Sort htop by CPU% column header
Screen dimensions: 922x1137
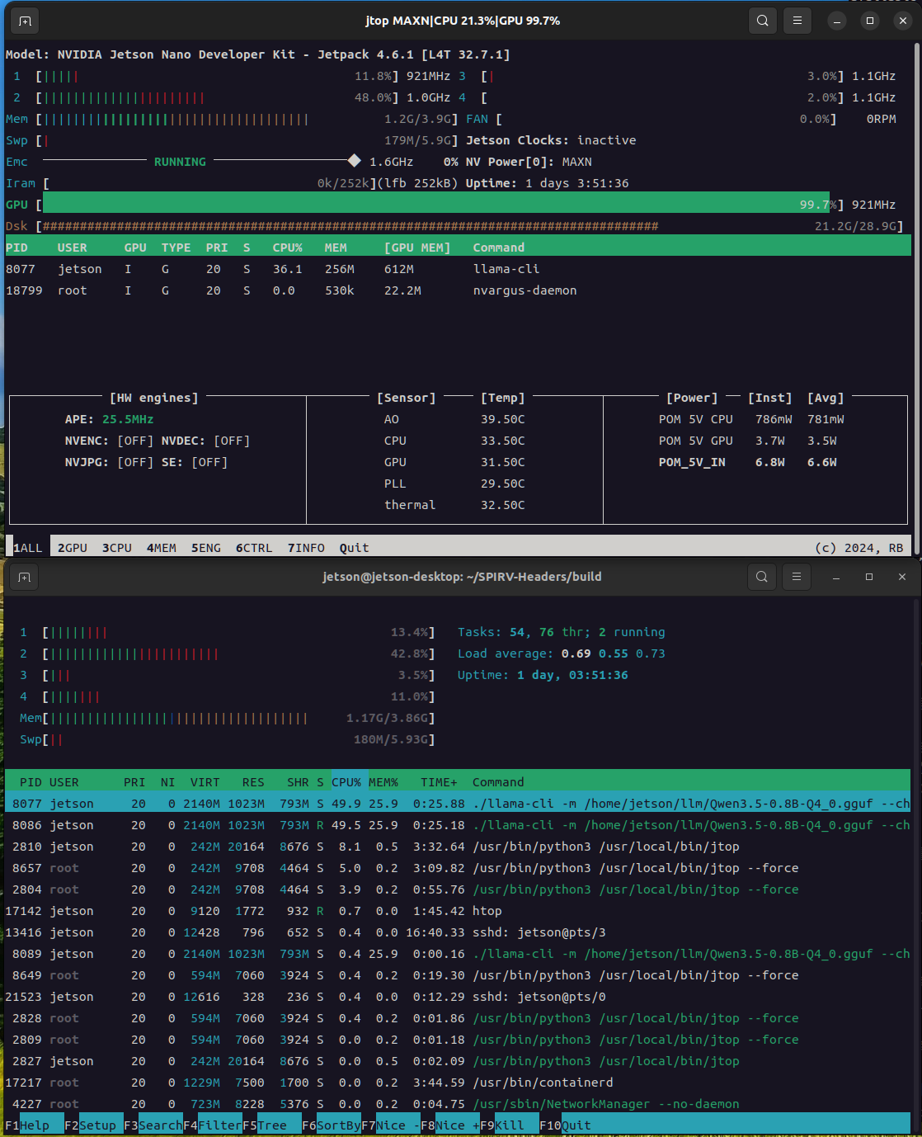[347, 782]
